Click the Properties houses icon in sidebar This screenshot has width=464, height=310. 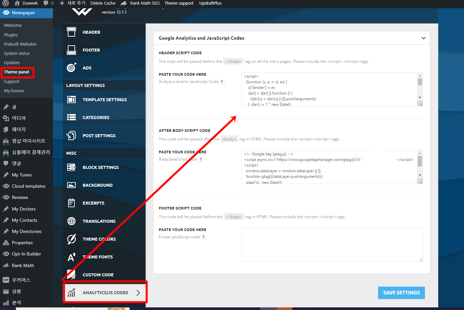click(x=6, y=243)
